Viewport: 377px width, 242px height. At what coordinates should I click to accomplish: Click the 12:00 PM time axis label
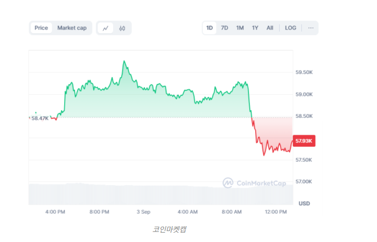point(275,211)
